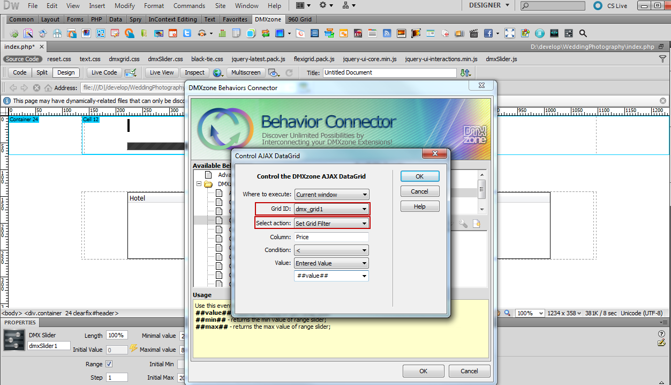Screen dimensions: 671x385
Task: Click the fullscreen arrows icon in DMXzone toolbar
Action: point(510,33)
